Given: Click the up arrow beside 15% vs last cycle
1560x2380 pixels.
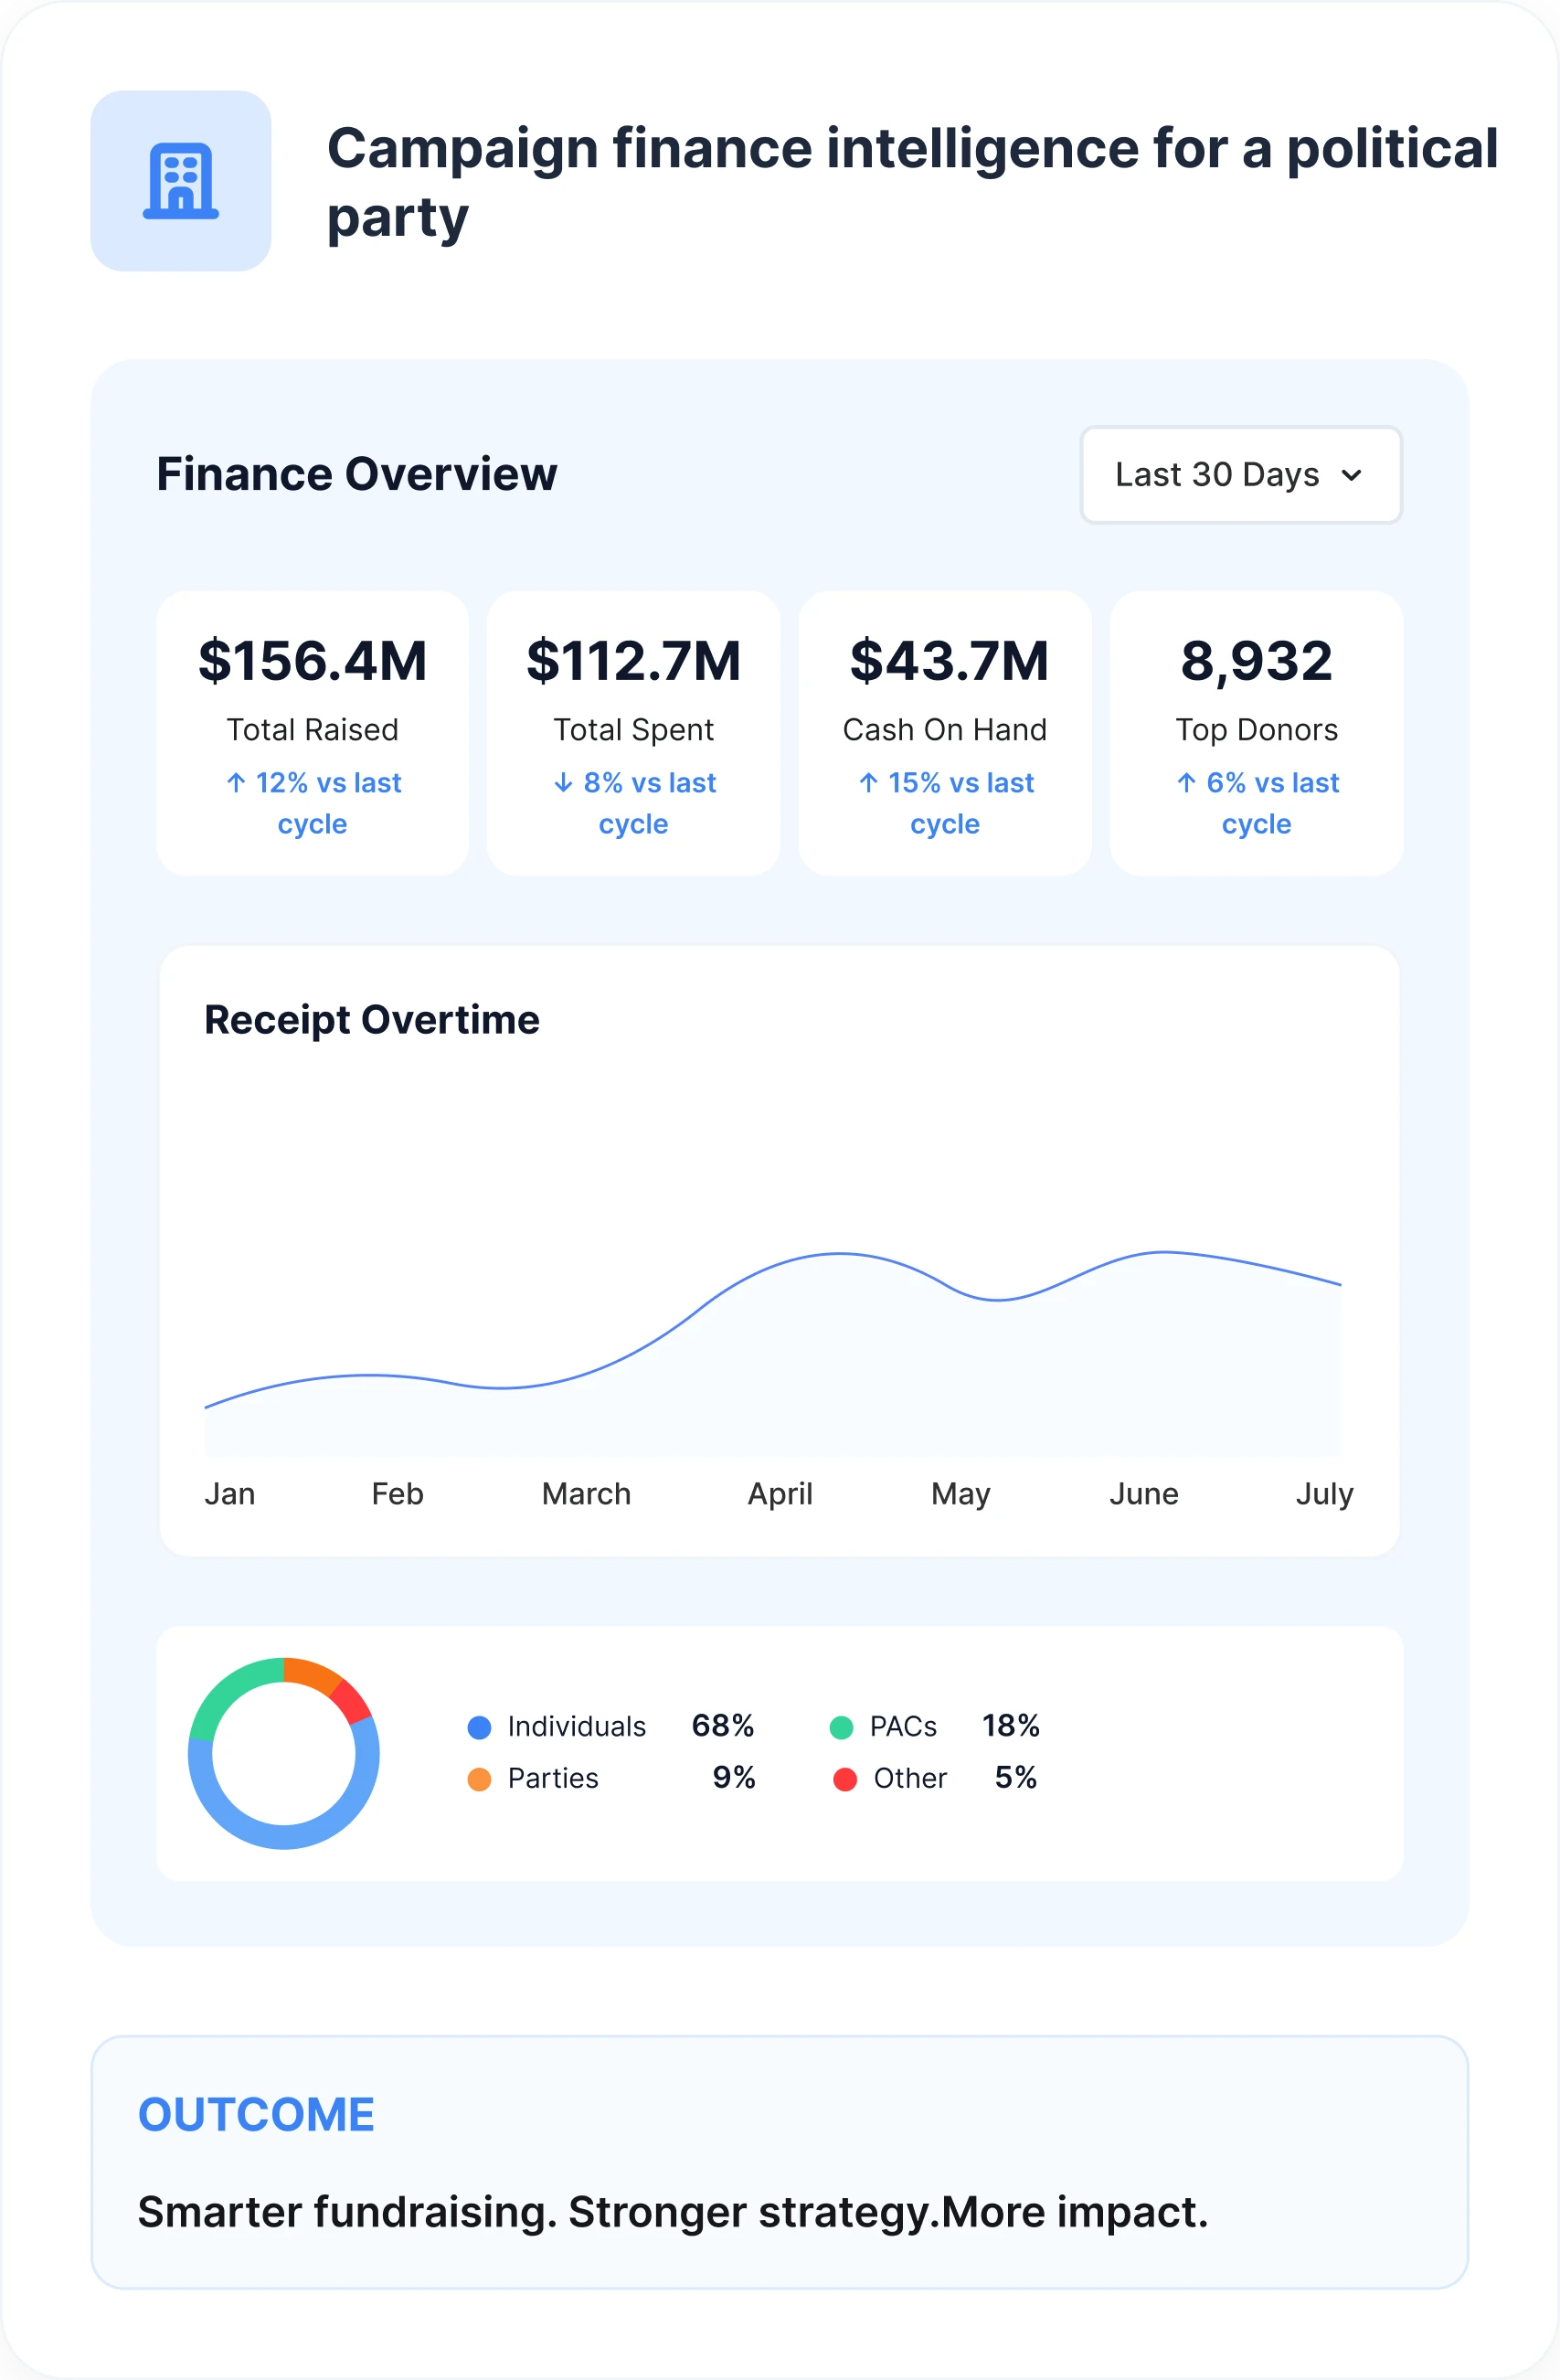Looking at the screenshot, I should pyautogui.click(x=869, y=783).
